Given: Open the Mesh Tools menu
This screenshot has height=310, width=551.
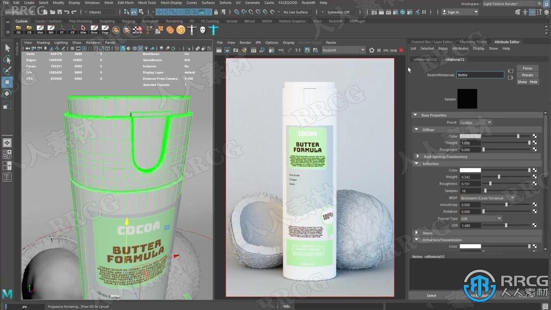Looking at the screenshot, I should click(x=147, y=3).
